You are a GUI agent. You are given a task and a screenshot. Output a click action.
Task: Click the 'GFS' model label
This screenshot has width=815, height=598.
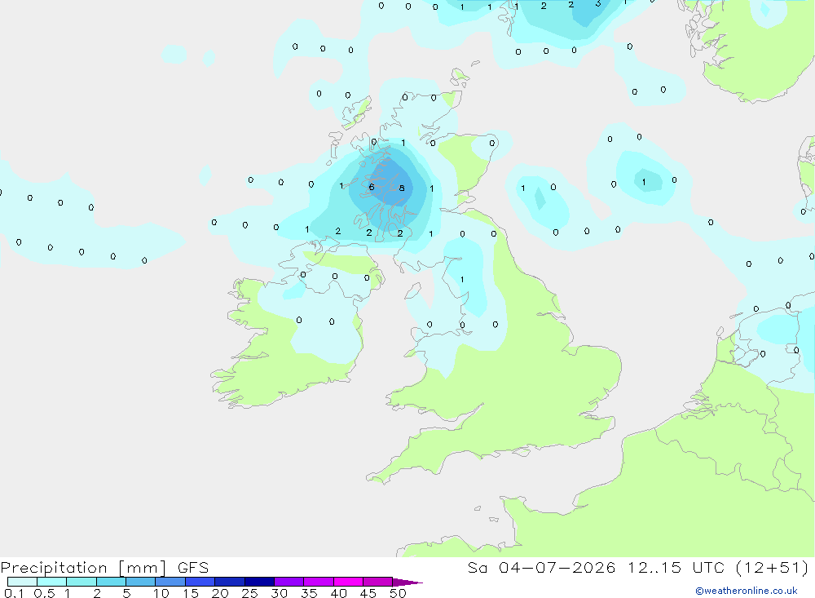(193, 568)
